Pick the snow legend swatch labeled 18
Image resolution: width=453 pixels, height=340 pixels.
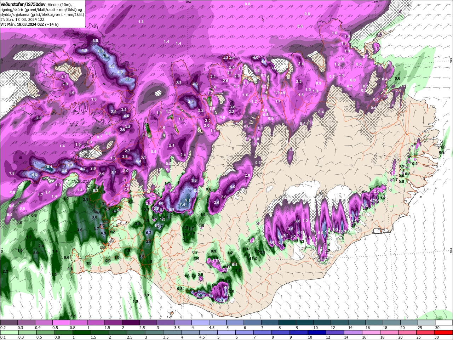point(392,323)
